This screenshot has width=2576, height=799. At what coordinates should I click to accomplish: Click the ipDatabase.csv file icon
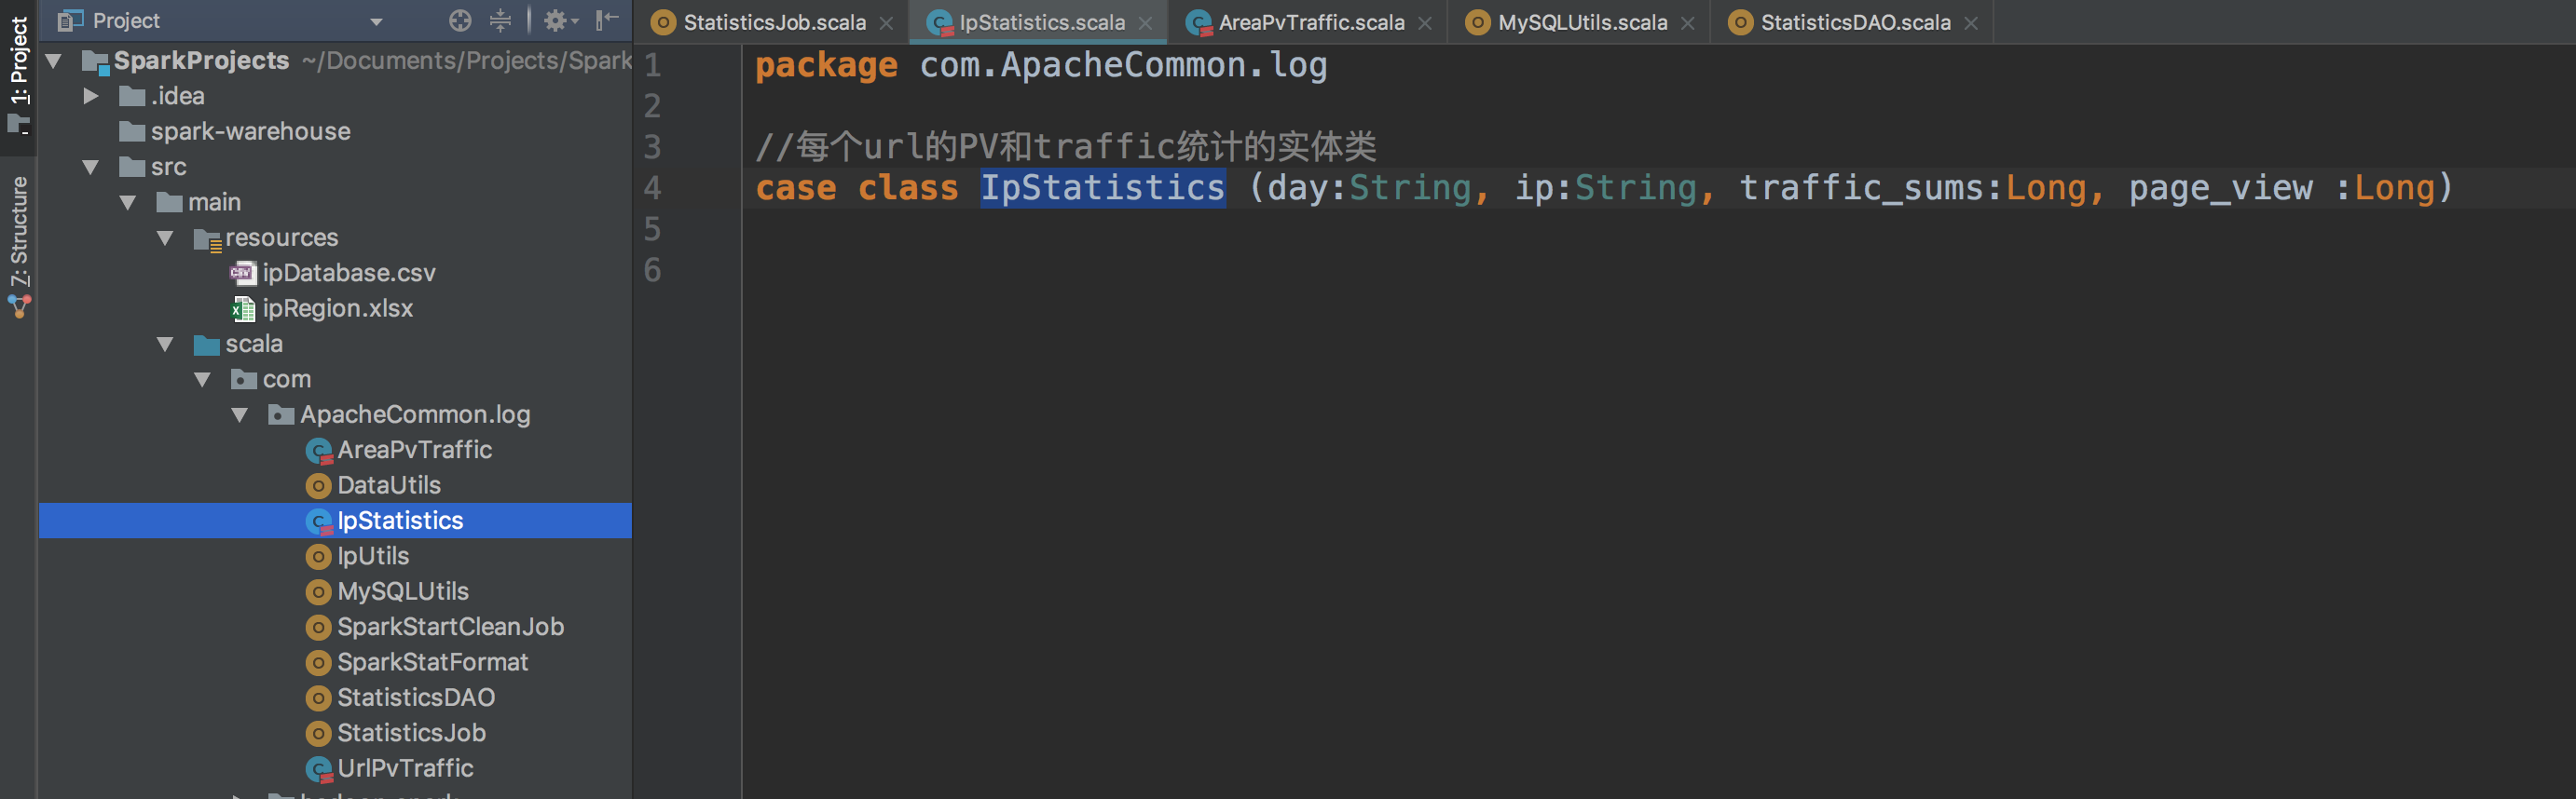[x=243, y=274]
